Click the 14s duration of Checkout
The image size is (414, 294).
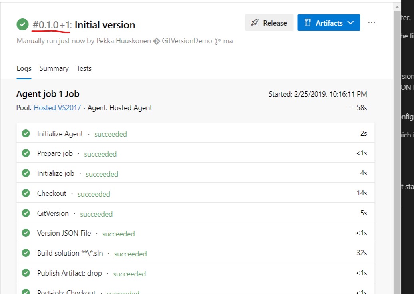pos(362,193)
